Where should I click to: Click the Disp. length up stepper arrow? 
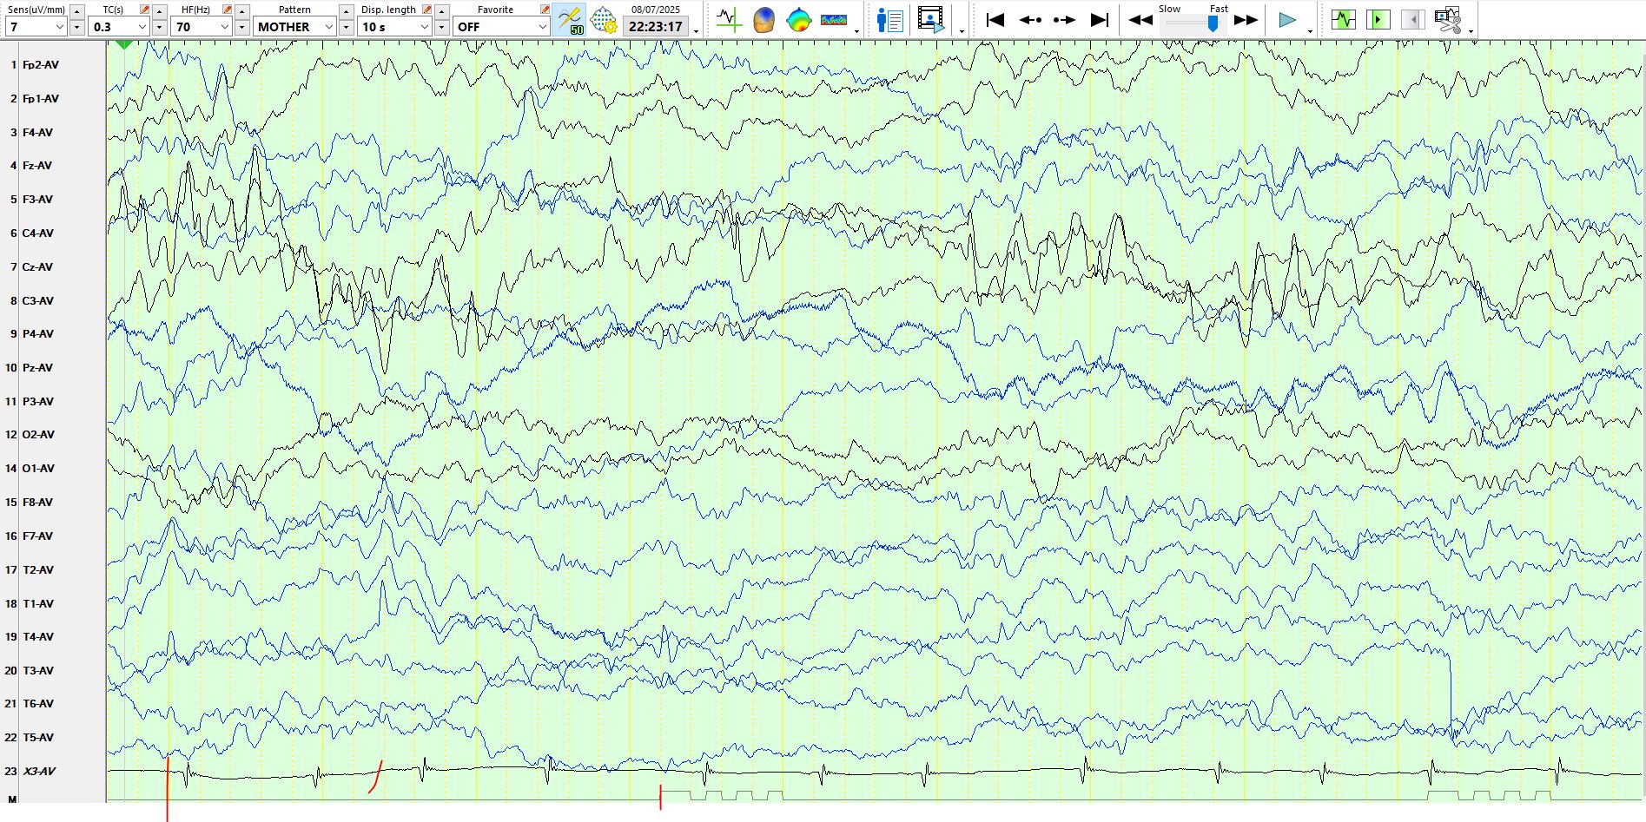click(x=441, y=11)
